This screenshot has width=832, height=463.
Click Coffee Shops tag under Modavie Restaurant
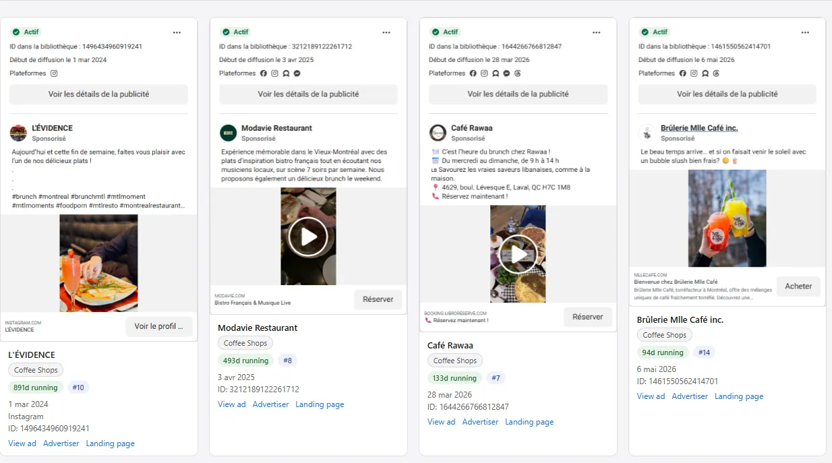tap(245, 343)
